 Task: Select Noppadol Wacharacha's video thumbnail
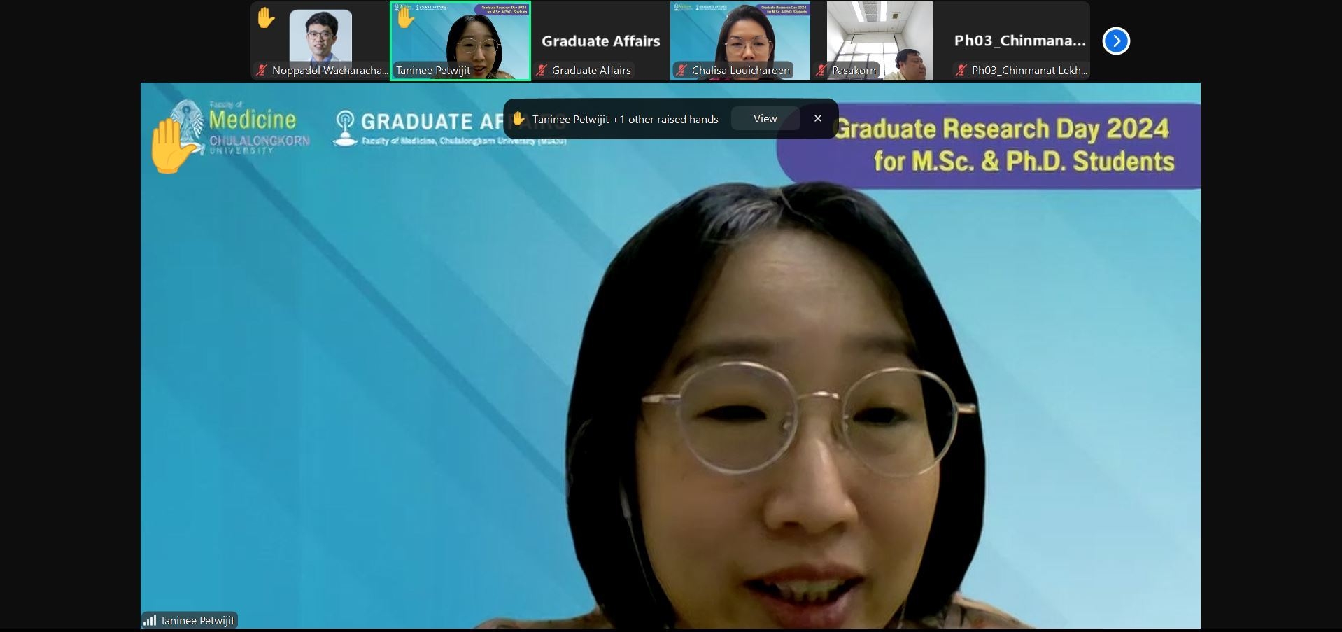(x=320, y=38)
